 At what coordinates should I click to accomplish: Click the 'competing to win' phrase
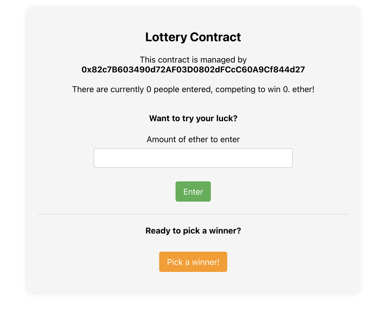(248, 89)
